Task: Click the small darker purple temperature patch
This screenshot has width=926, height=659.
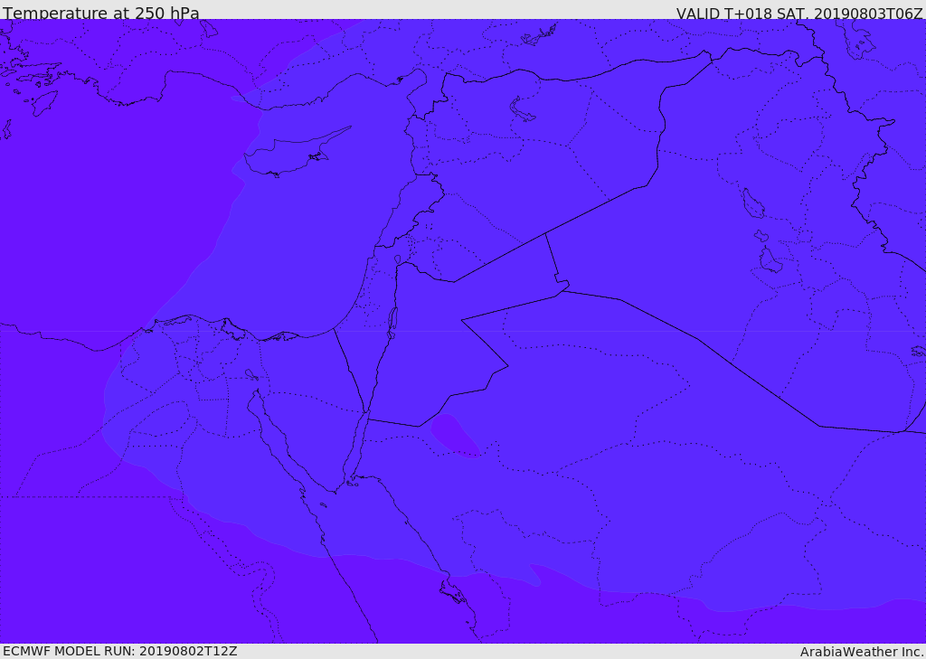Action: [x=456, y=436]
